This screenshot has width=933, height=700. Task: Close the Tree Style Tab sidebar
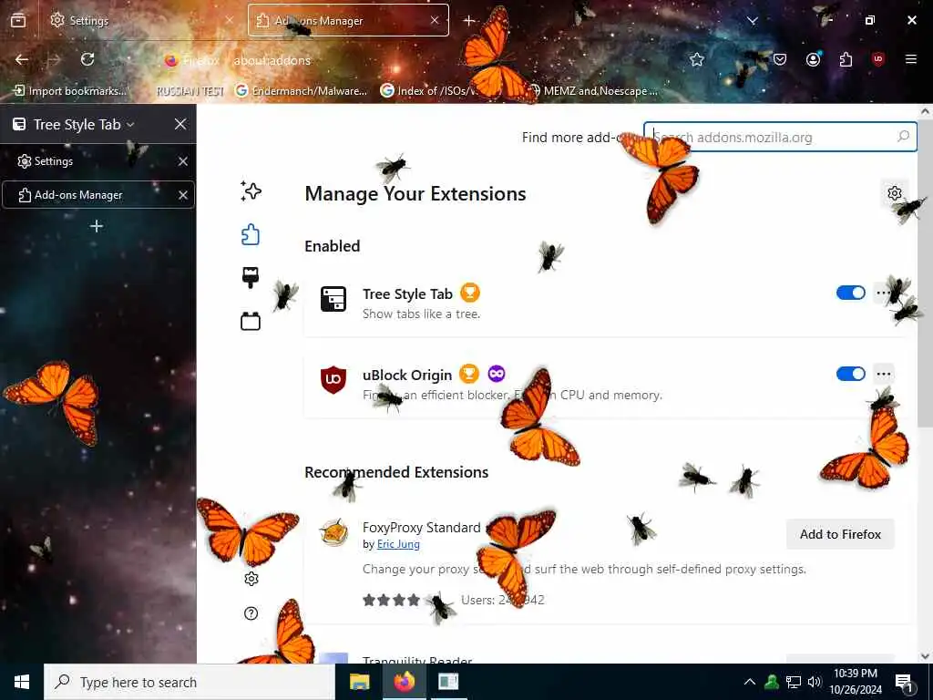pyautogui.click(x=180, y=124)
